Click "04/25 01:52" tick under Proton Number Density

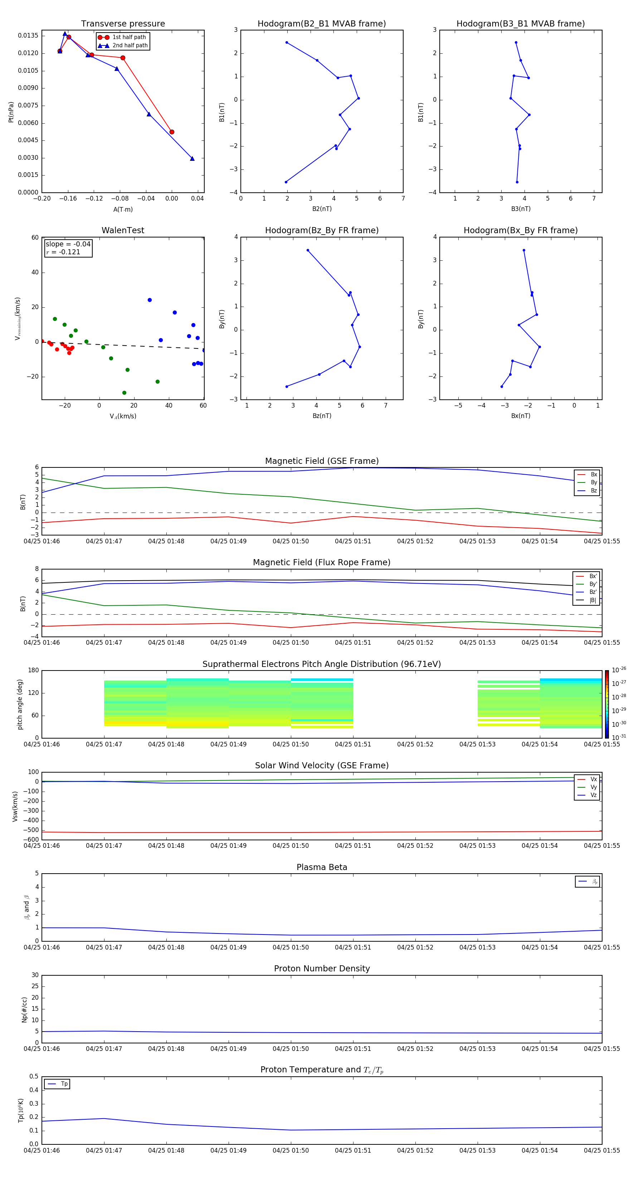[x=415, y=1048]
